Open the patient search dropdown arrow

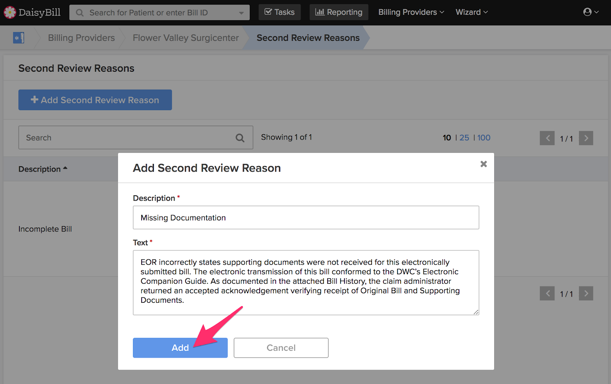point(241,13)
